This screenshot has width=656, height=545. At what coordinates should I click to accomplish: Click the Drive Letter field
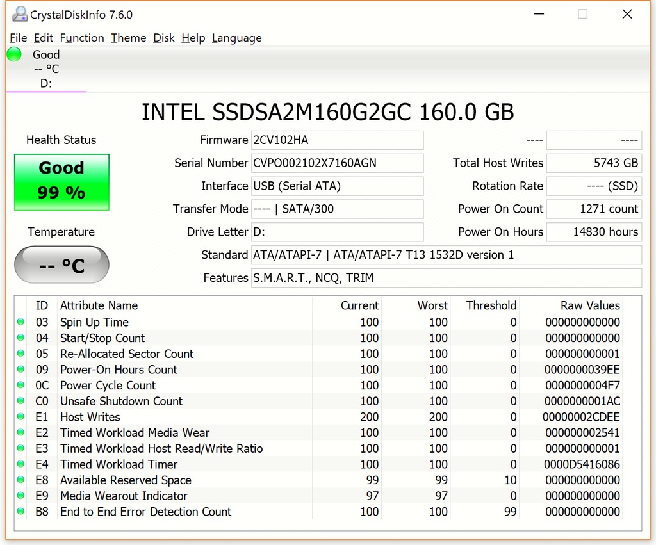pos(337,232)
